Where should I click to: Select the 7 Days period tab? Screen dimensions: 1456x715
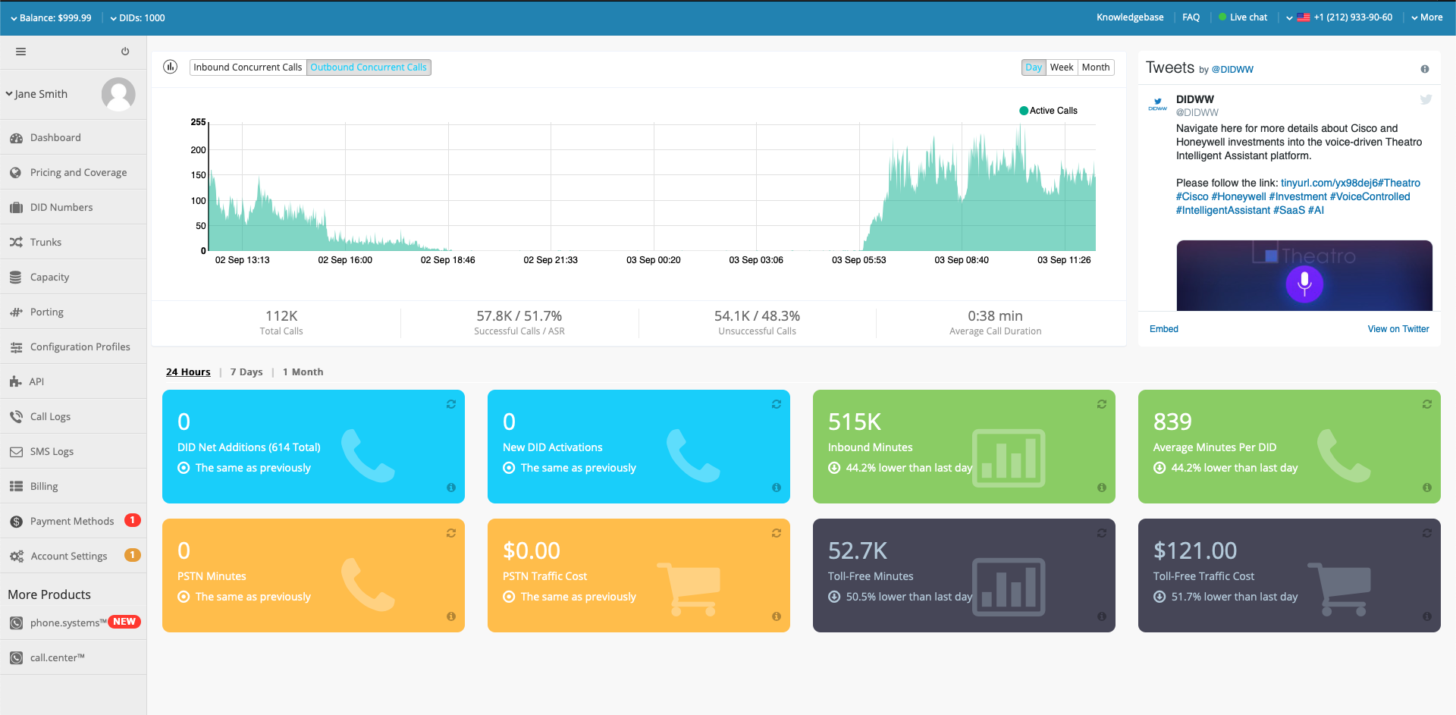click(x=246, y=372)
